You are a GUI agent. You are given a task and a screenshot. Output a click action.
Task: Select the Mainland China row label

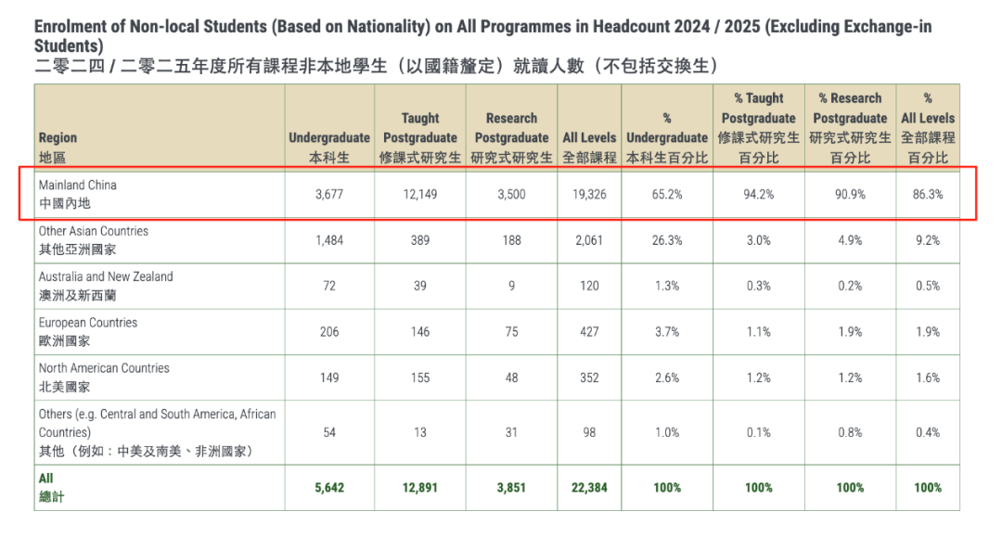(78, 194)
